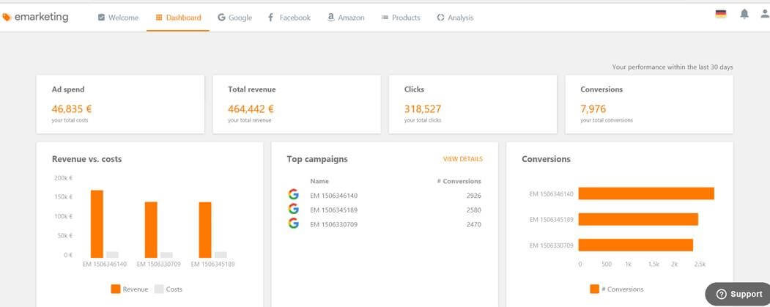This screenshot has width=770, height=307.
Task: Click revenue bar for EM 1506346140
Action: (x=97, y=224)
